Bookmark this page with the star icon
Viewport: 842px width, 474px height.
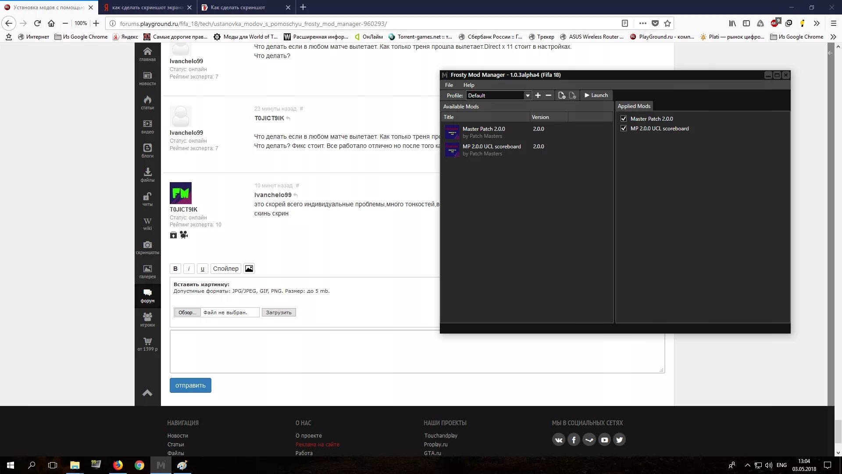pyautogui.click(x=667, y=23)
